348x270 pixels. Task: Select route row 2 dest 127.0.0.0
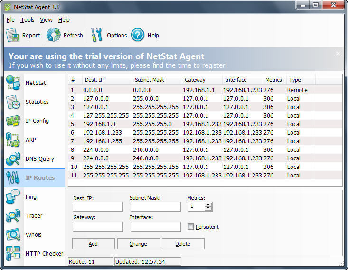point(205,99)
